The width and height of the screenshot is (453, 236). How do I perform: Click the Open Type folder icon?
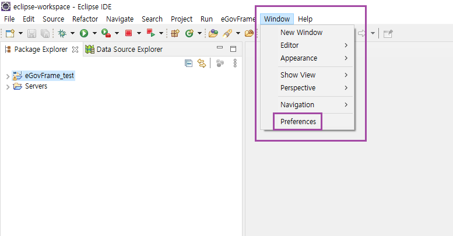(x=213, y=34)
